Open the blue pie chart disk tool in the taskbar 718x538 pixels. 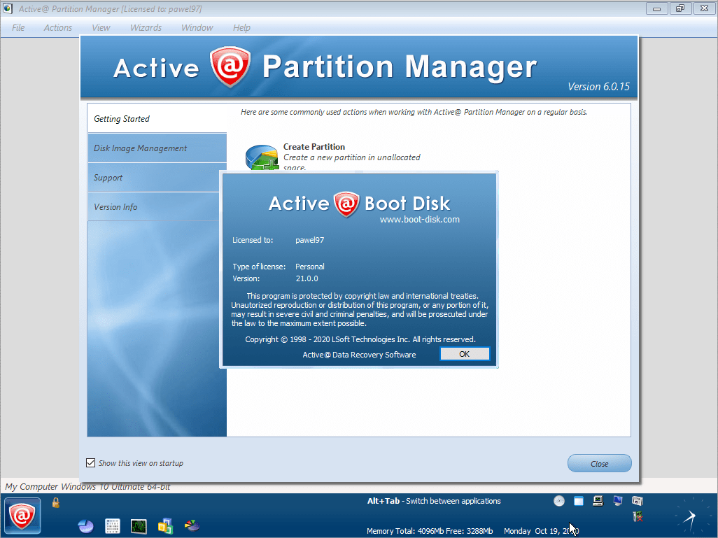pos(85,526)
